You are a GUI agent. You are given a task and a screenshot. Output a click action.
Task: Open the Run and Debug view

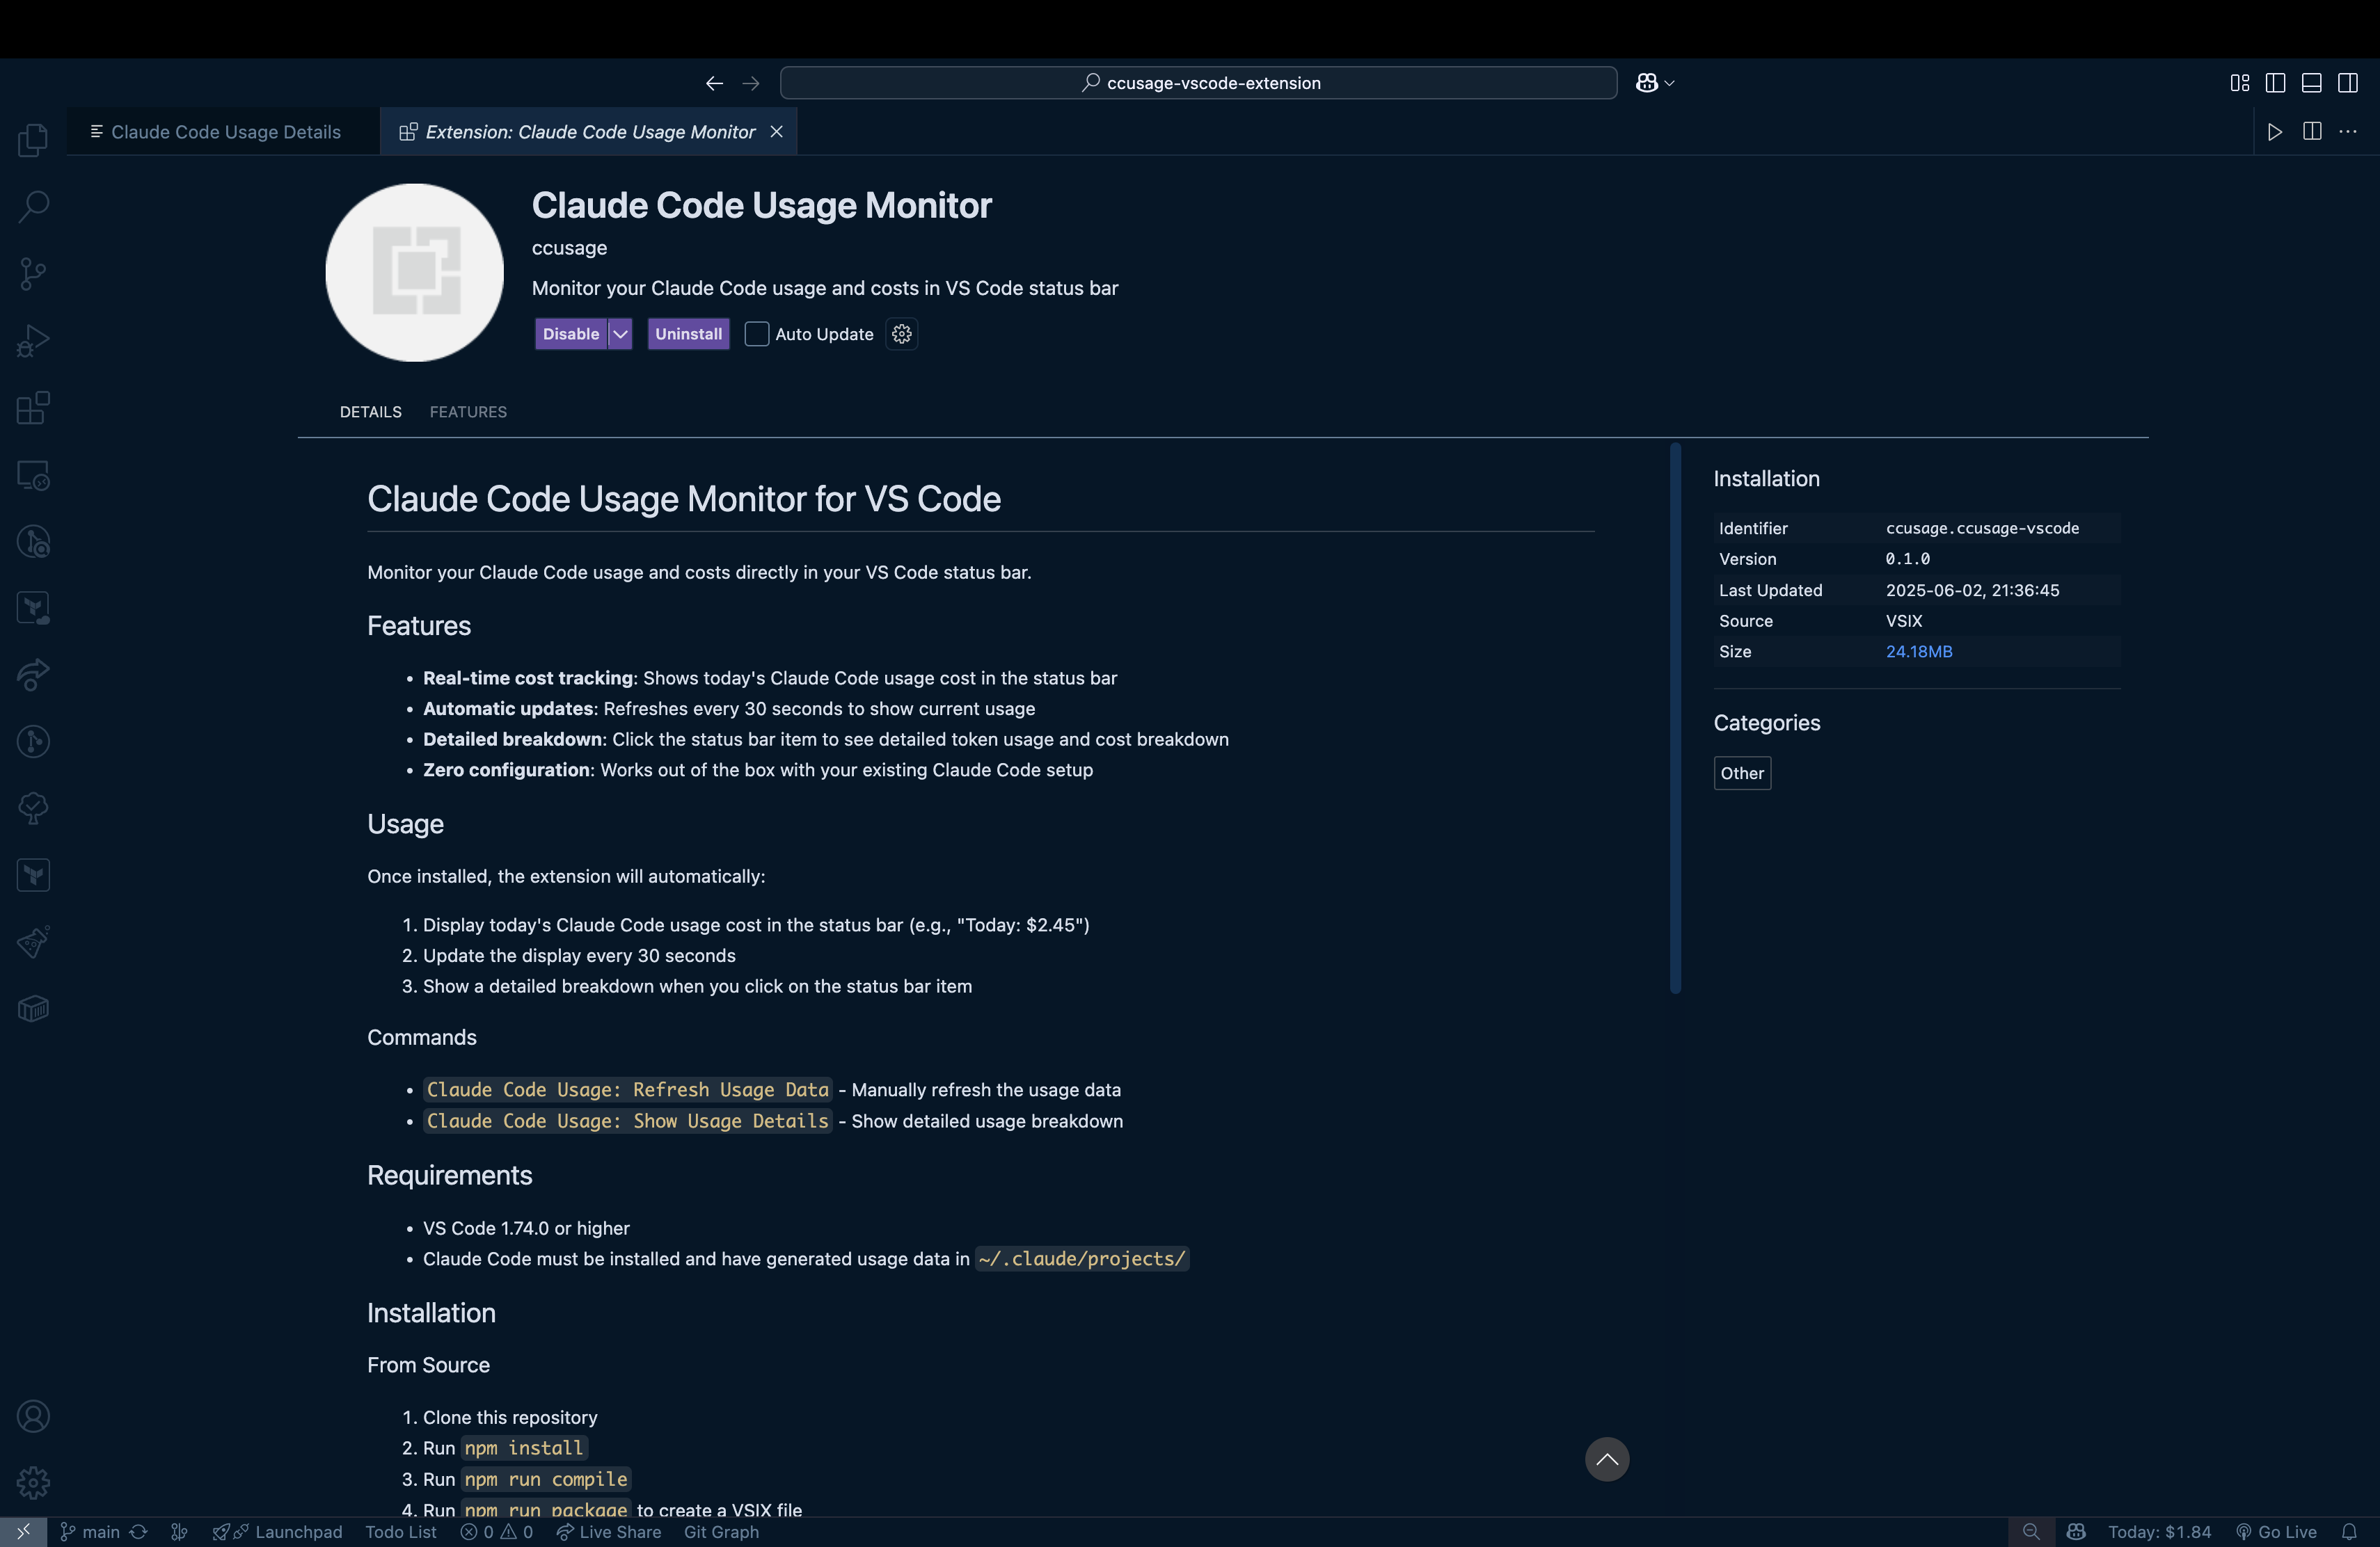33,341
